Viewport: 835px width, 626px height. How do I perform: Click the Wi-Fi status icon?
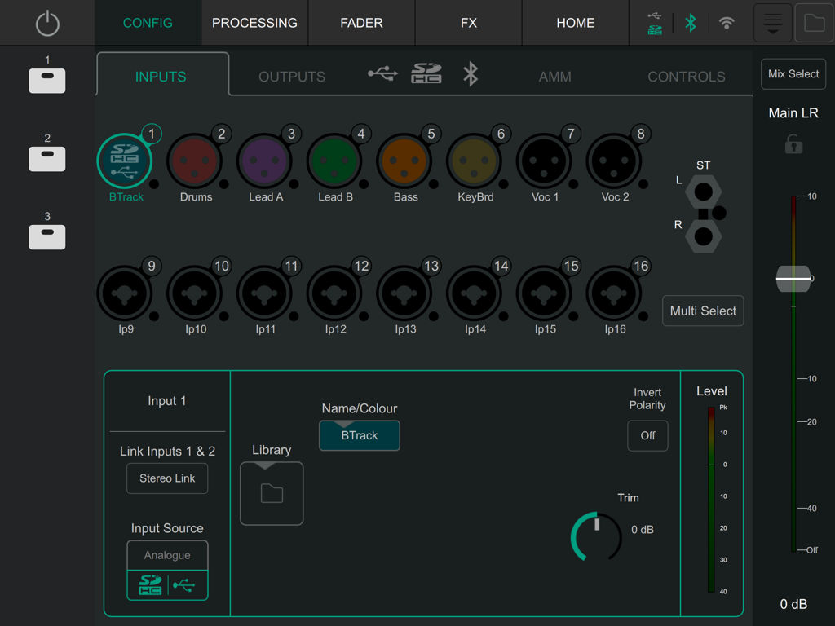pyautogui.click(x=727, y=23)
